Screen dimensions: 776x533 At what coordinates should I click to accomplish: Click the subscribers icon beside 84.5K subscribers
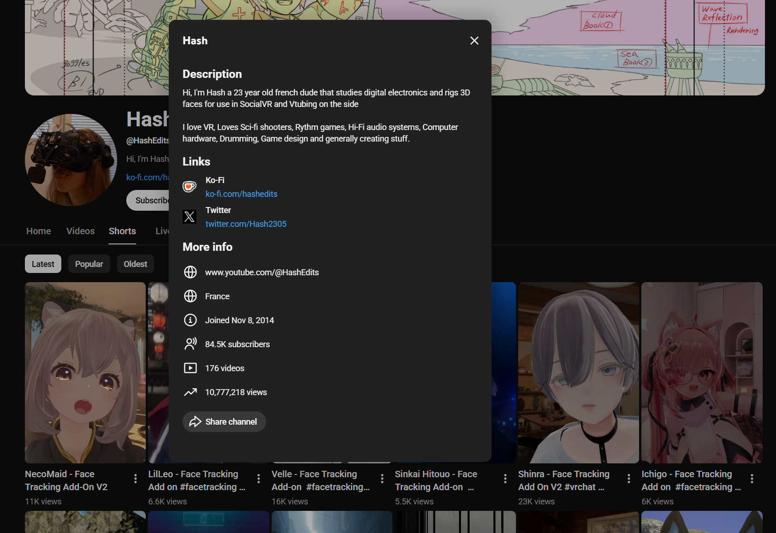[x=190, y=344]
